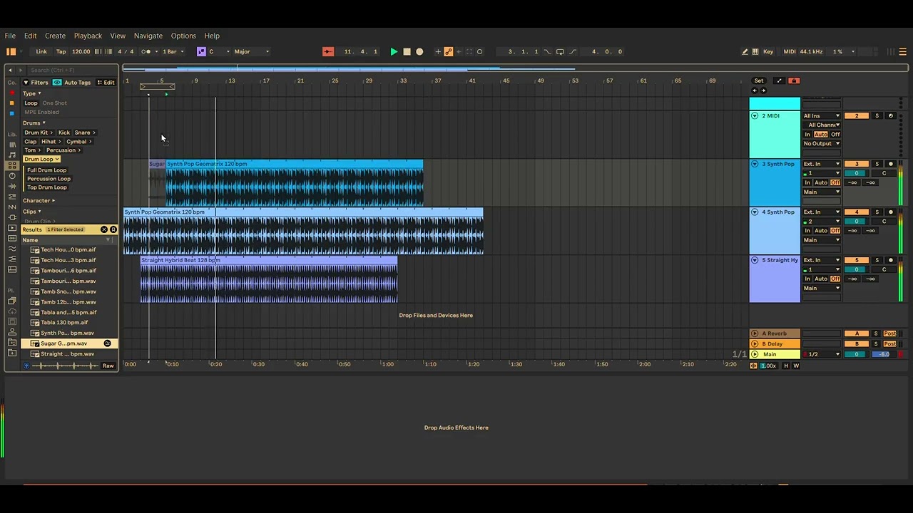Expand the Character filter group
This screenshot has width=913, height=513.
coord(39,201)
